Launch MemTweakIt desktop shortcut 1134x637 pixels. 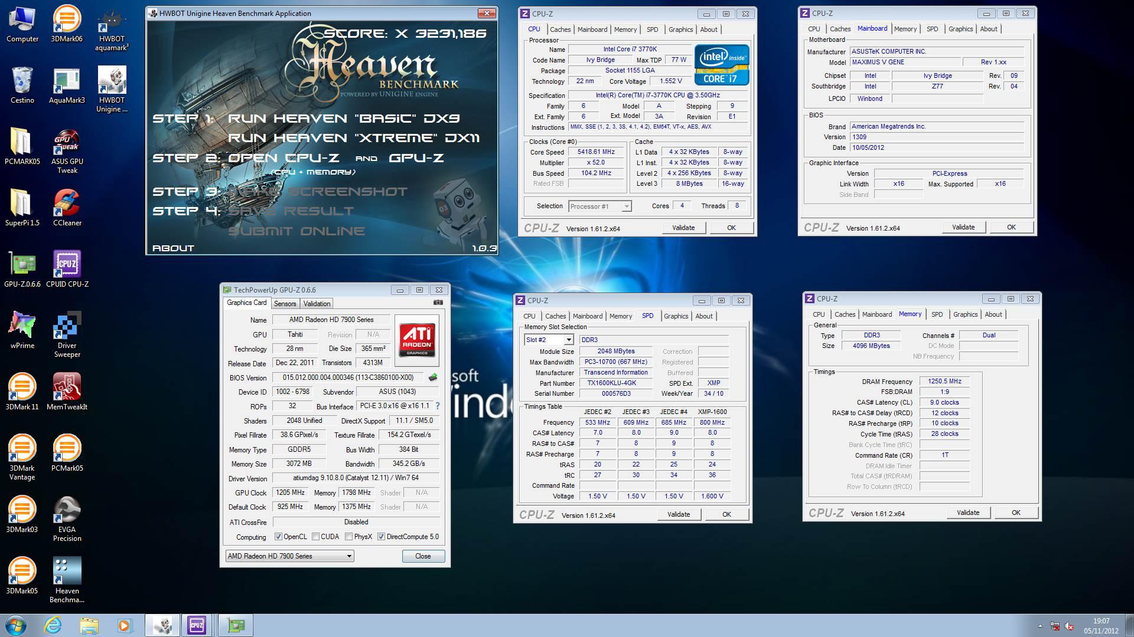click(67, 392)
